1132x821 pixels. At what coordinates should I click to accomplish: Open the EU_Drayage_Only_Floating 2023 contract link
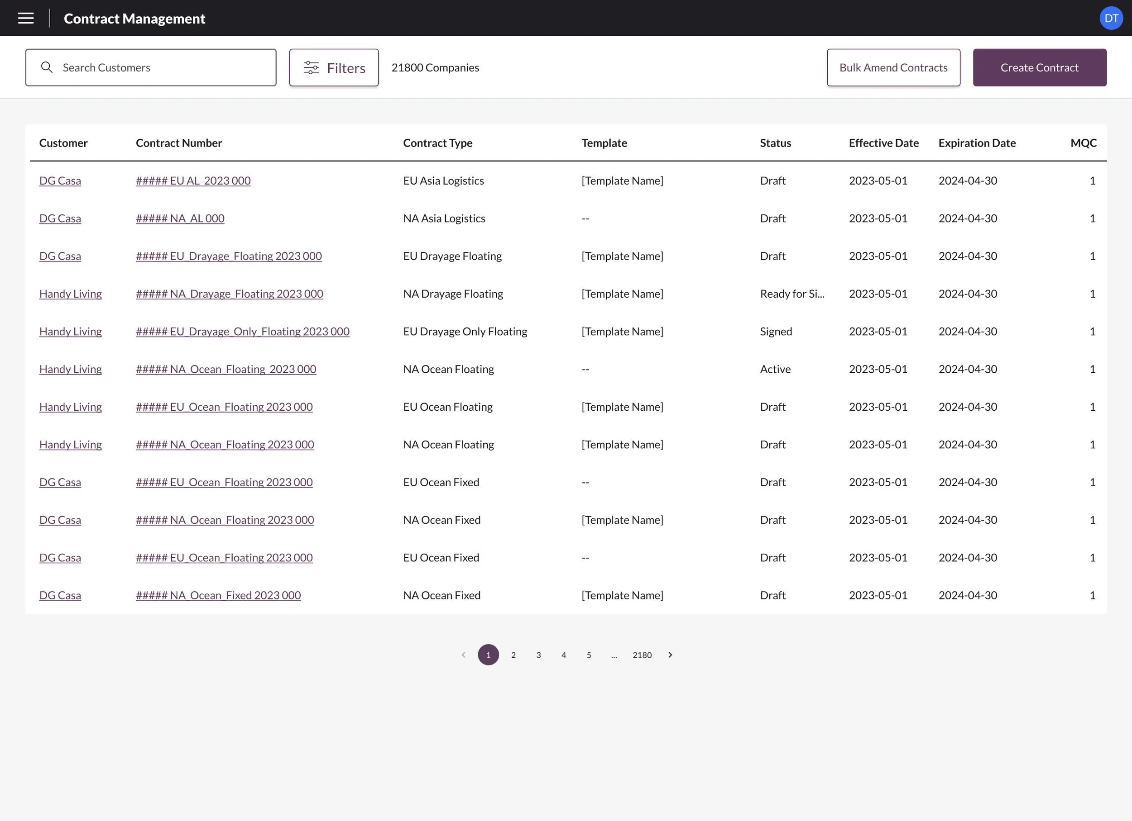(243, 332)
